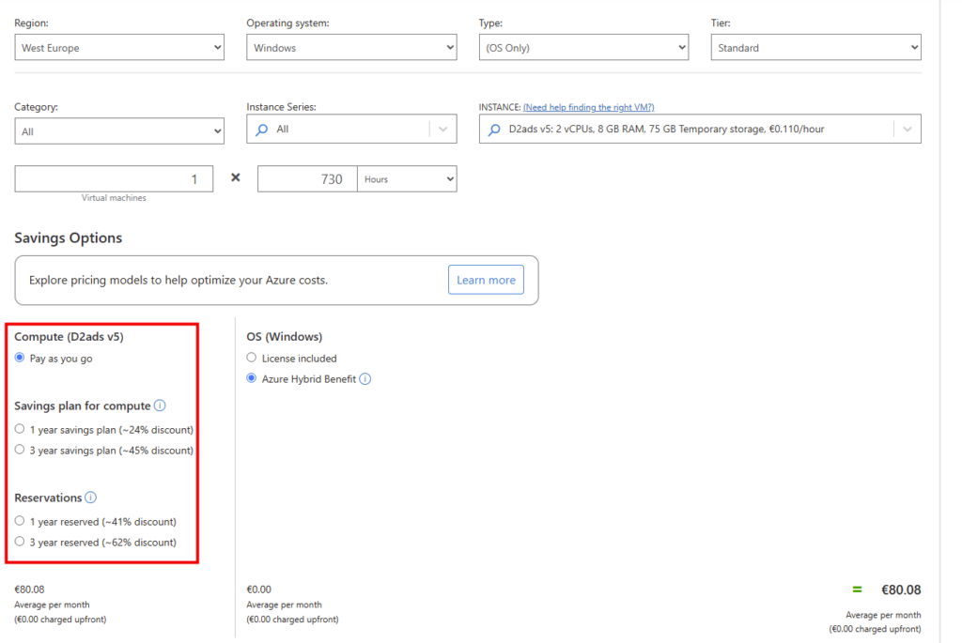Open the Type dropdown showing OS Only

[x=583, y=47]
